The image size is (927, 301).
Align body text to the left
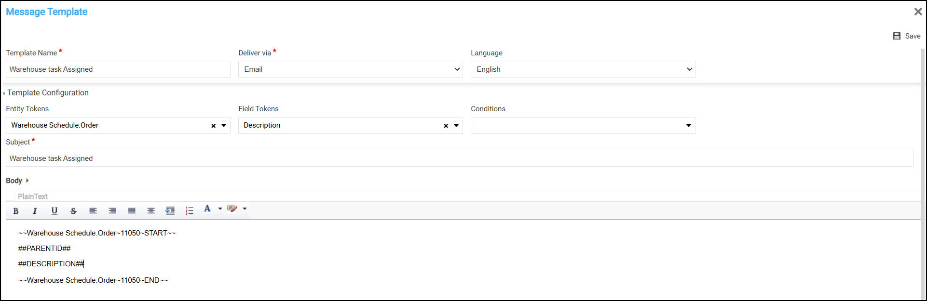[x=93, y=211]
